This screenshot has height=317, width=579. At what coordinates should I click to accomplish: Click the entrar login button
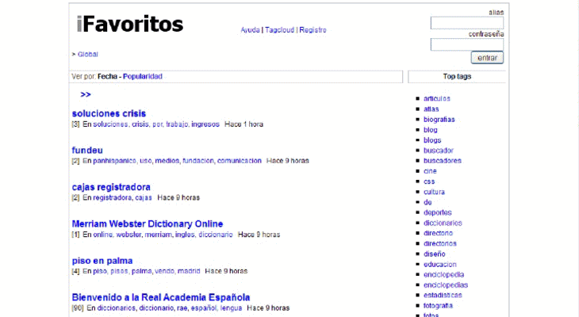[487, 58]
